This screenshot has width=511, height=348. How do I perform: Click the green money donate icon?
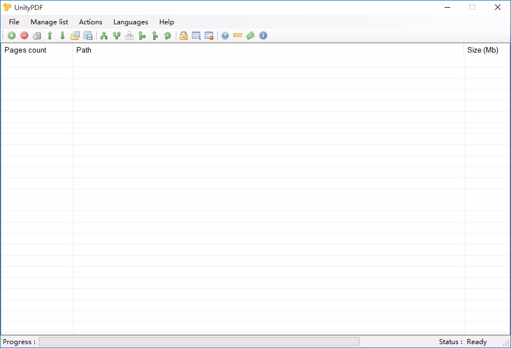(251, 35)
